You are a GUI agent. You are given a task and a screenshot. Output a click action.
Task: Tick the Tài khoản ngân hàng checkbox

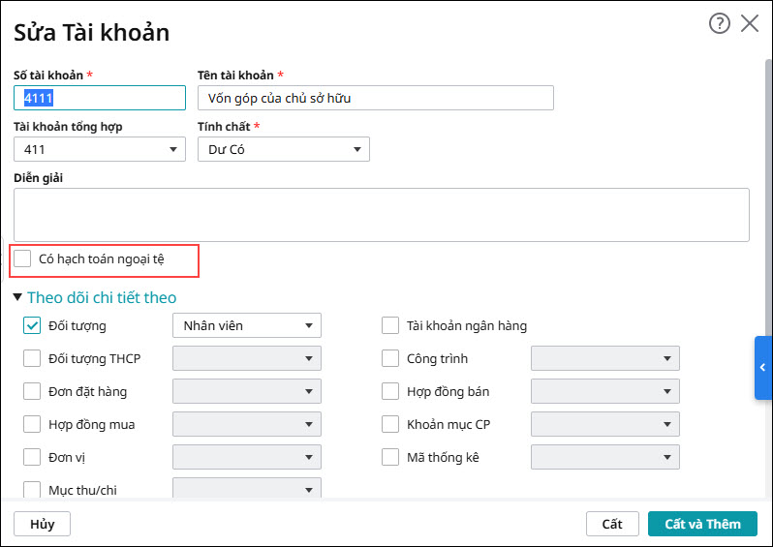click(390, 325)
